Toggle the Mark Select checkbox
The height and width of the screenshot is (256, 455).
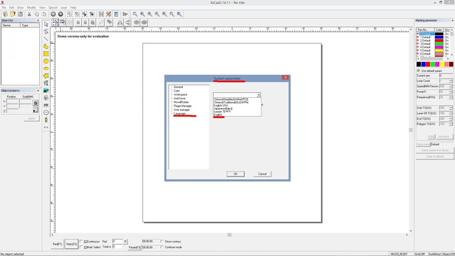[81, 247]
